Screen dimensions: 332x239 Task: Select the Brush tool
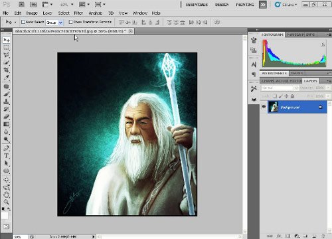pos(7,94)
